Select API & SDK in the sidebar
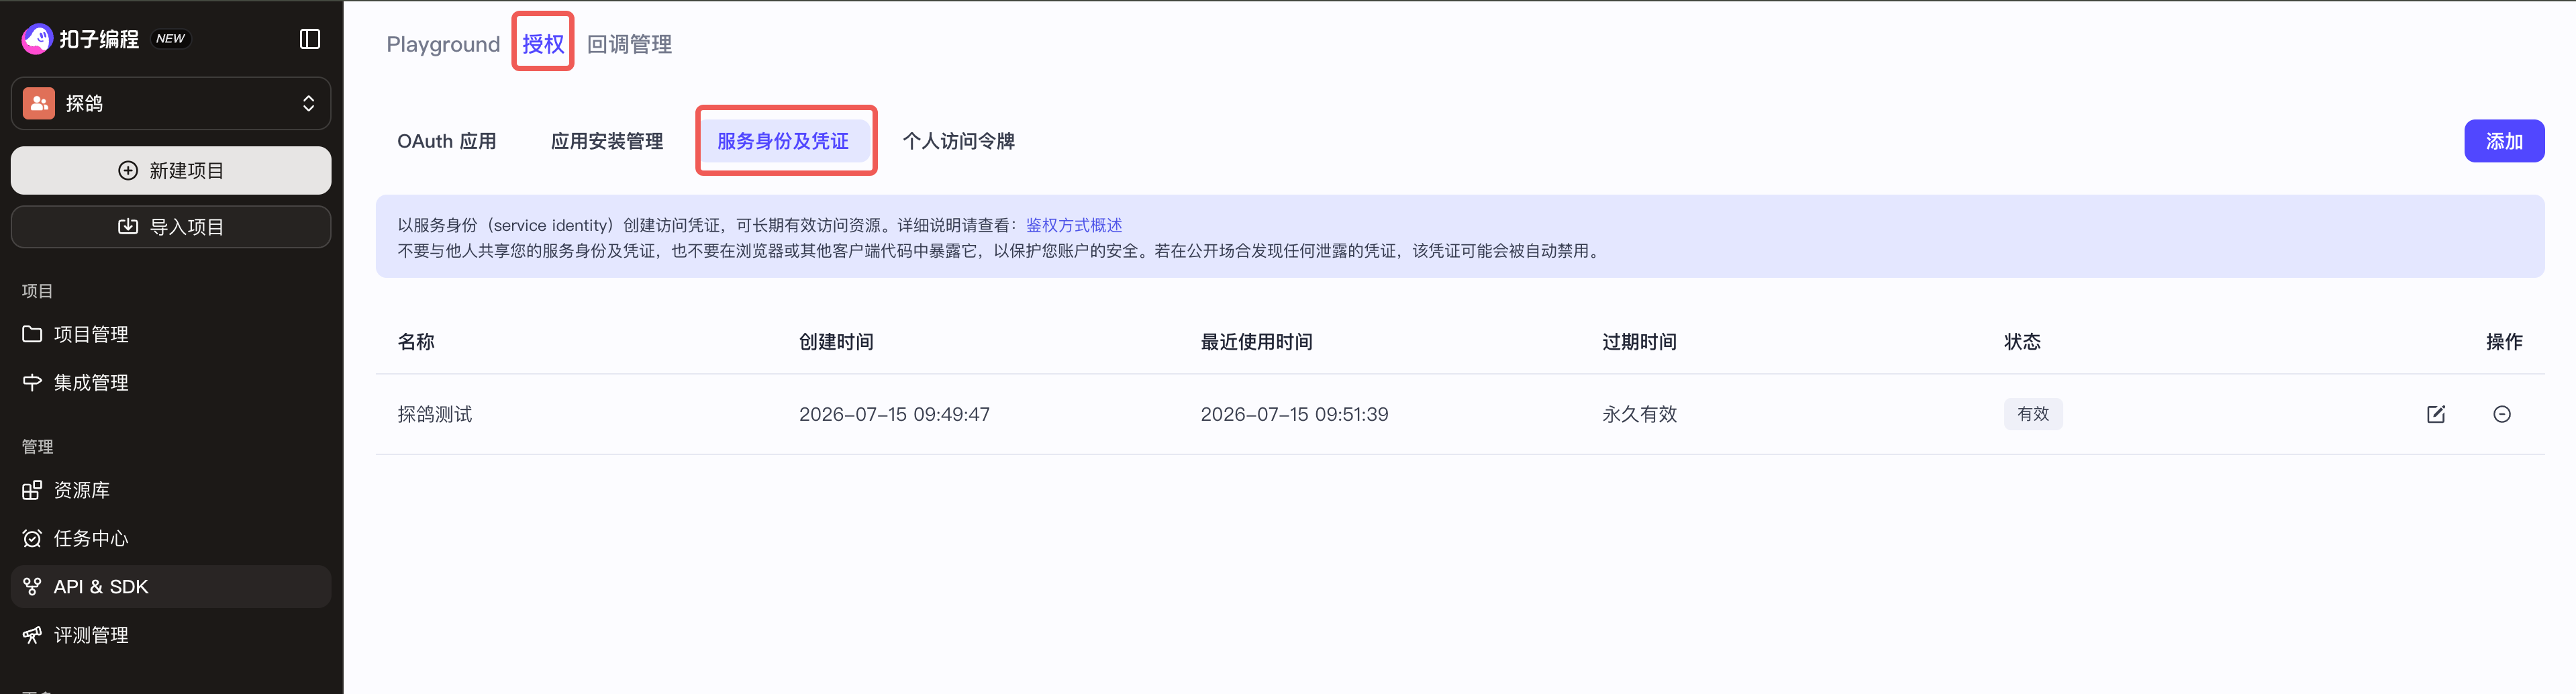 (x=171, y=587)
